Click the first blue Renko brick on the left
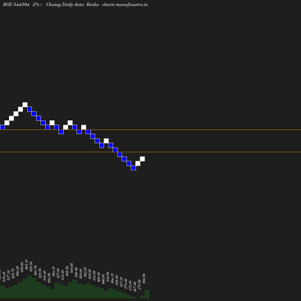The width and height of the screenshot is (301, 301). pos(2,127)
